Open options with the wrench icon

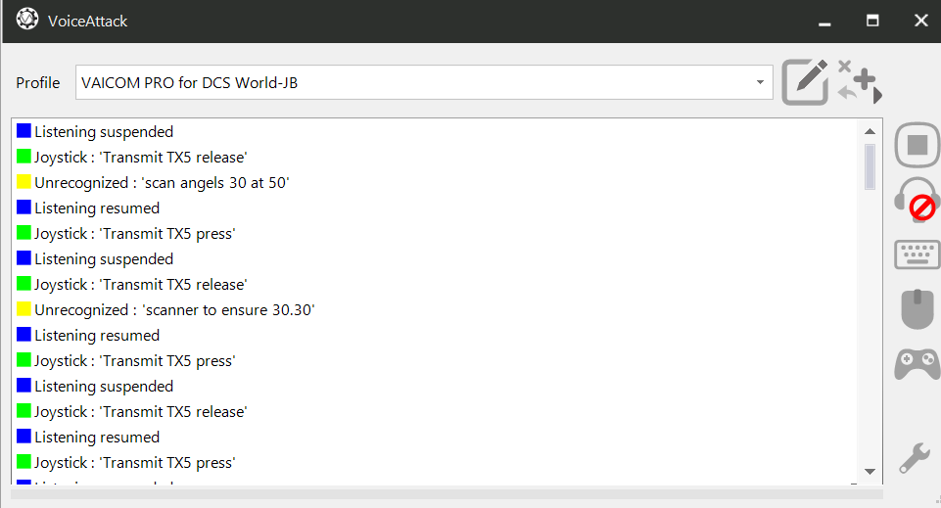pos(915,459)
